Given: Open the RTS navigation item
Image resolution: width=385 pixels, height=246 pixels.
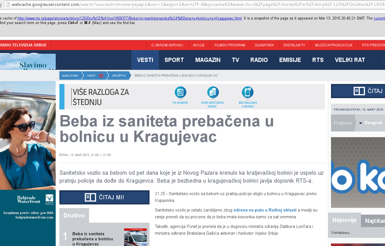Looking at the screenshot, I should pos(318,60).
